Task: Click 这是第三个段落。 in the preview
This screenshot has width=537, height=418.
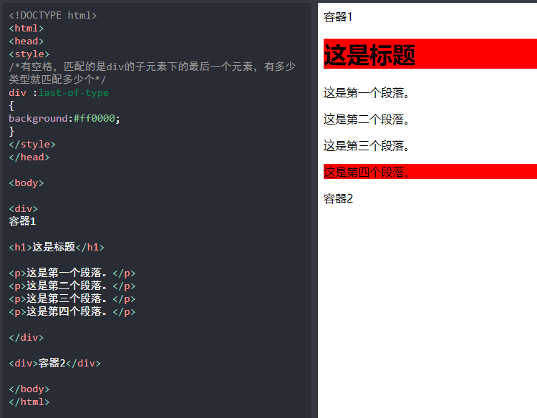Action: click(367, 146)
